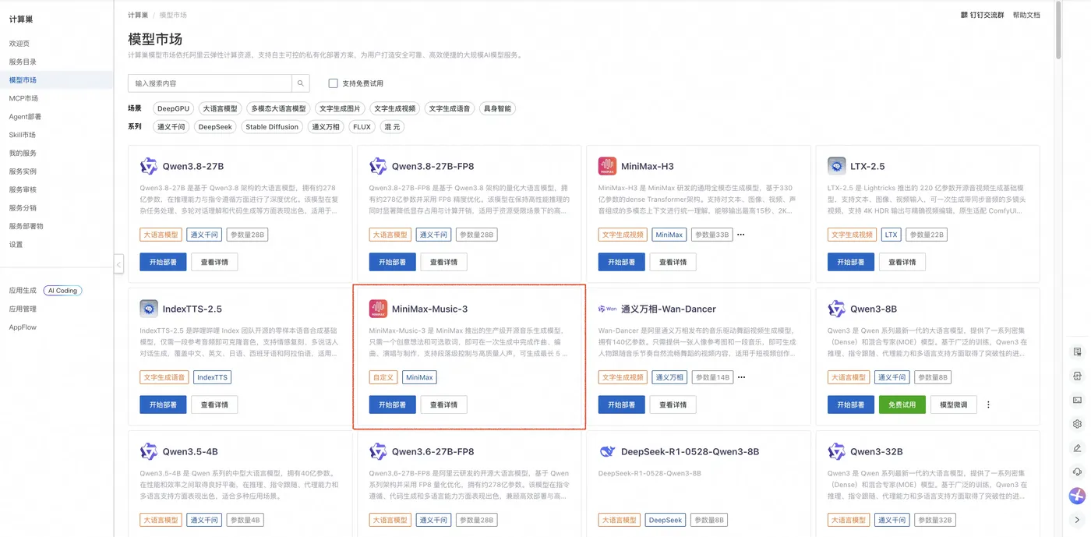Click 模型微调 on Qwen3-8B card
The width and height of the screenshot is (1091, 537).
954,405
